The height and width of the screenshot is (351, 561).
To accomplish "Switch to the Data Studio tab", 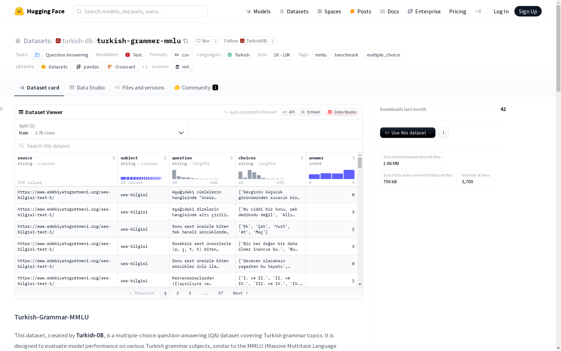I will click(87, 88).
